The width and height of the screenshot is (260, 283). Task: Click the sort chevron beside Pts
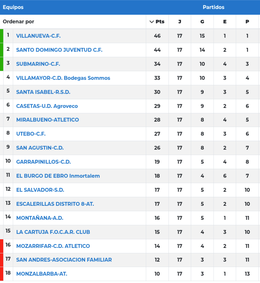pos(152,22)
